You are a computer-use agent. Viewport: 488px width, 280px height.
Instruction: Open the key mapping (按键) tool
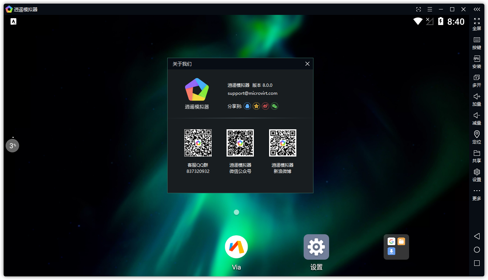[477, 43]
